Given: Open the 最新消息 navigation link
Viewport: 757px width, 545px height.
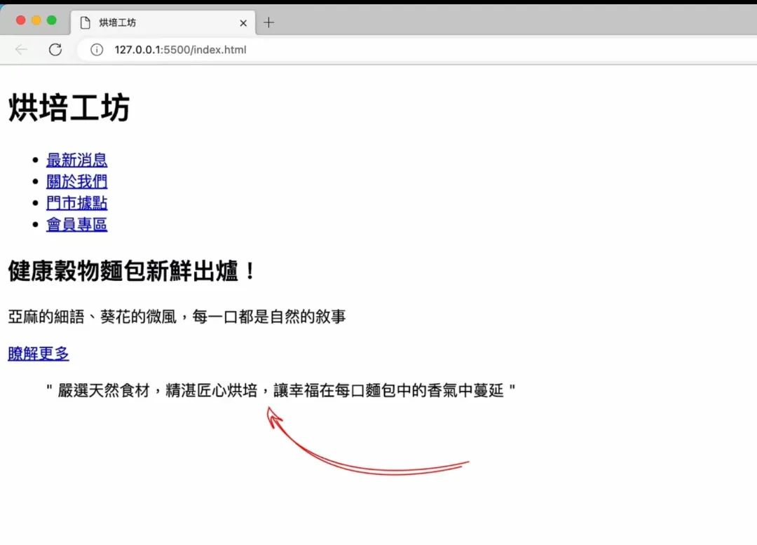Looking at the screenshot, I should pos(76,160).
